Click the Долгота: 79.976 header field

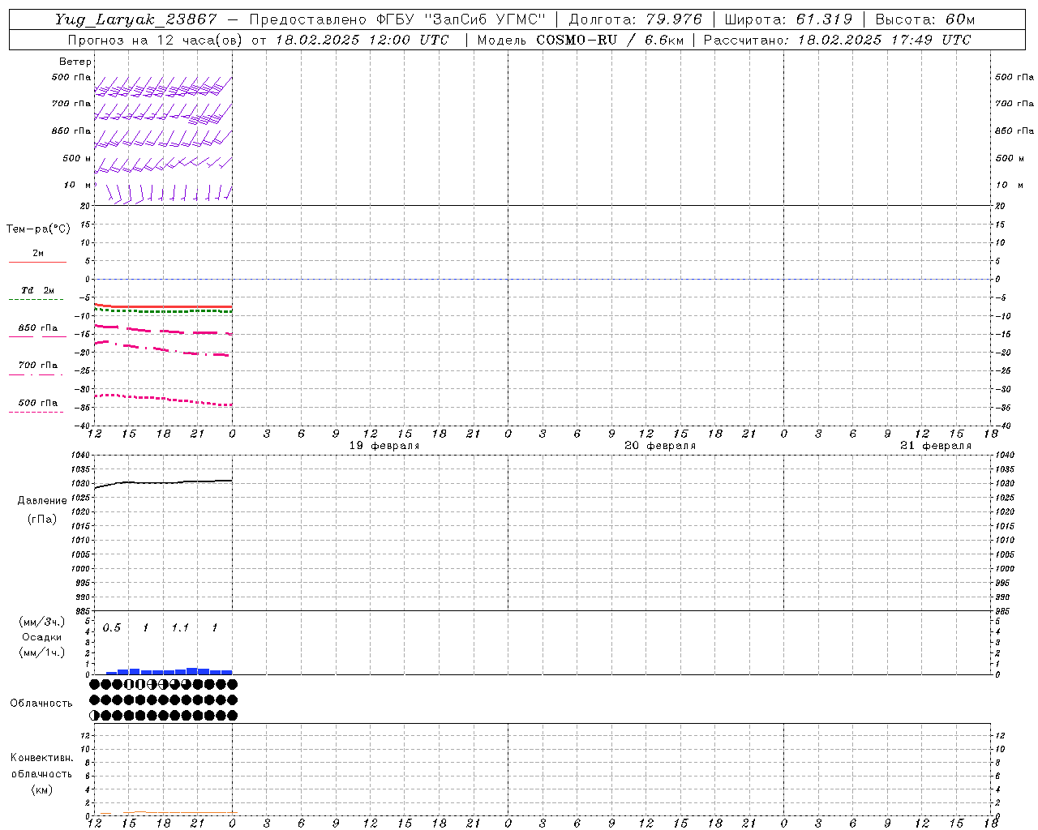pyautogui.click(x=636, y=19)
